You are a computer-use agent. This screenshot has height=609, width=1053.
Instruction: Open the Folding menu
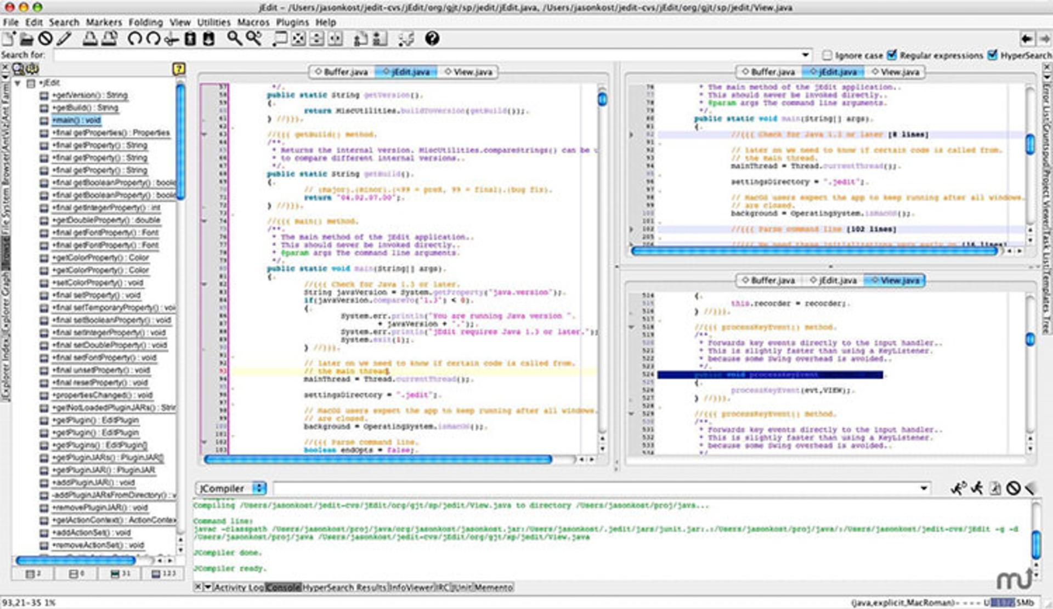coord(146,22)
